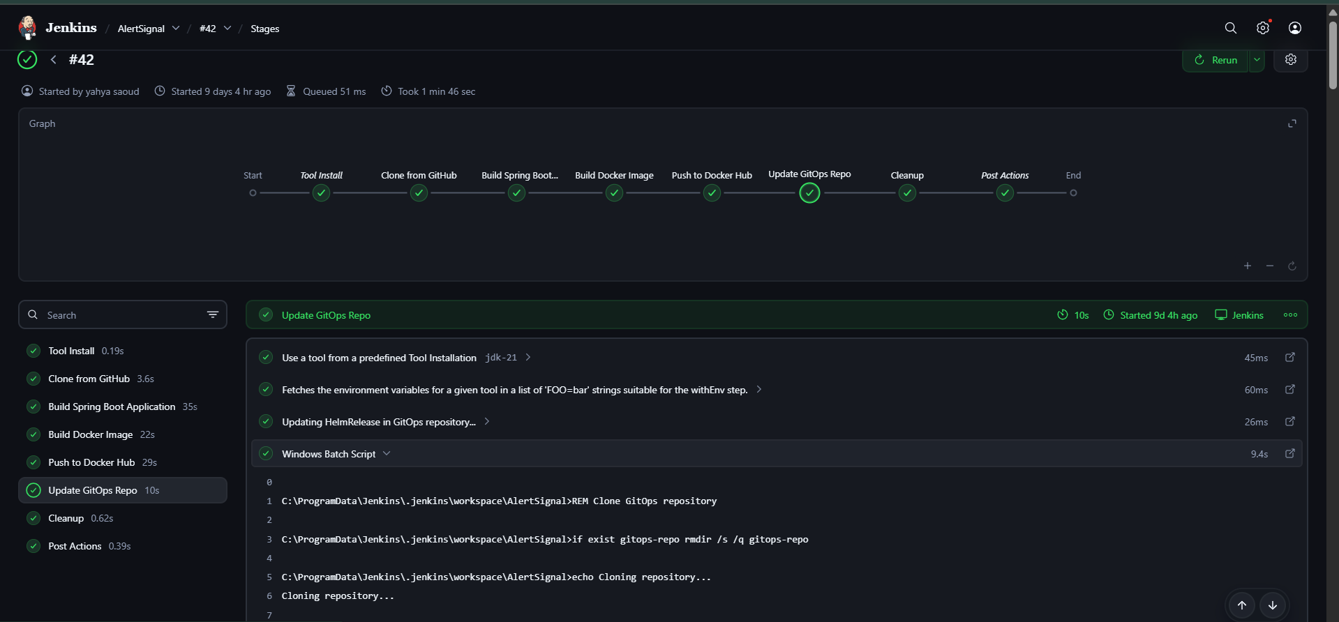Open the AlertSignal breadcrumb dropdown
This screenshot has height=622, width=1339.
pos(176,29)
